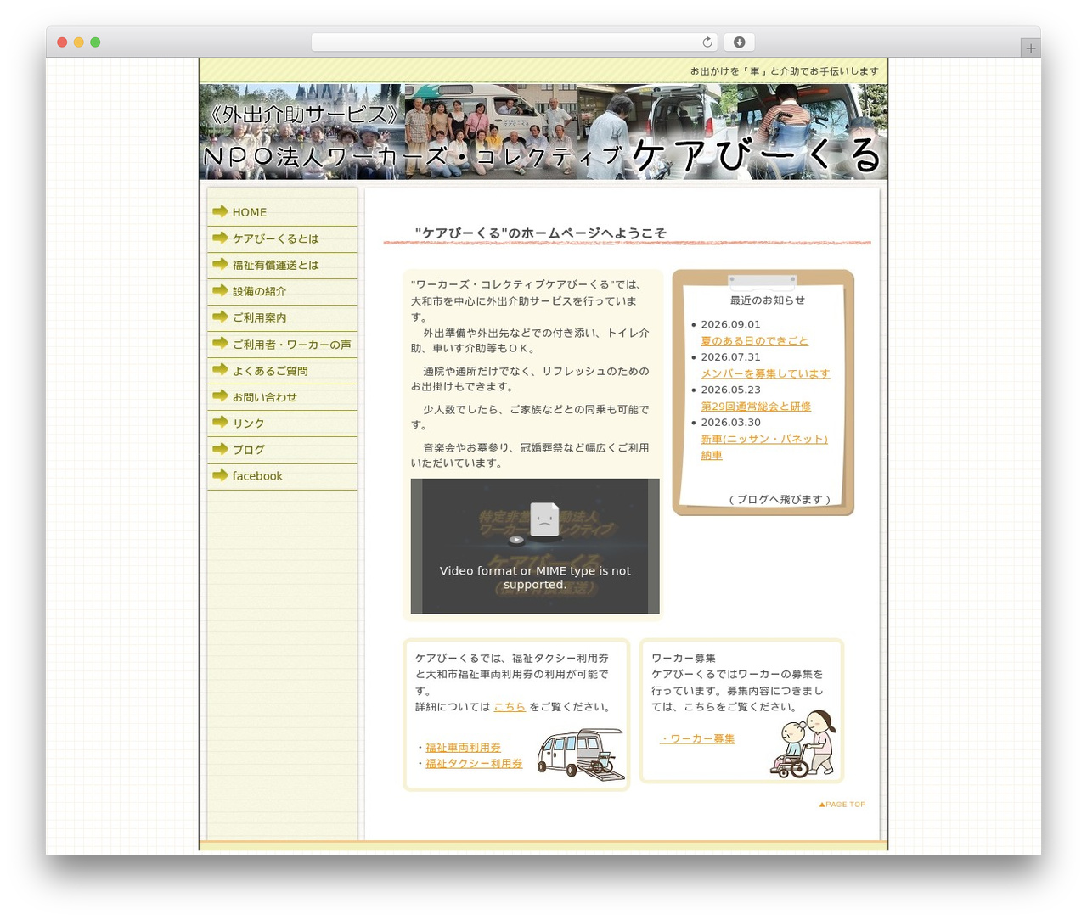Click the browser address bar
Viewport: 1087px width, 920px height.
pos(514,42)
